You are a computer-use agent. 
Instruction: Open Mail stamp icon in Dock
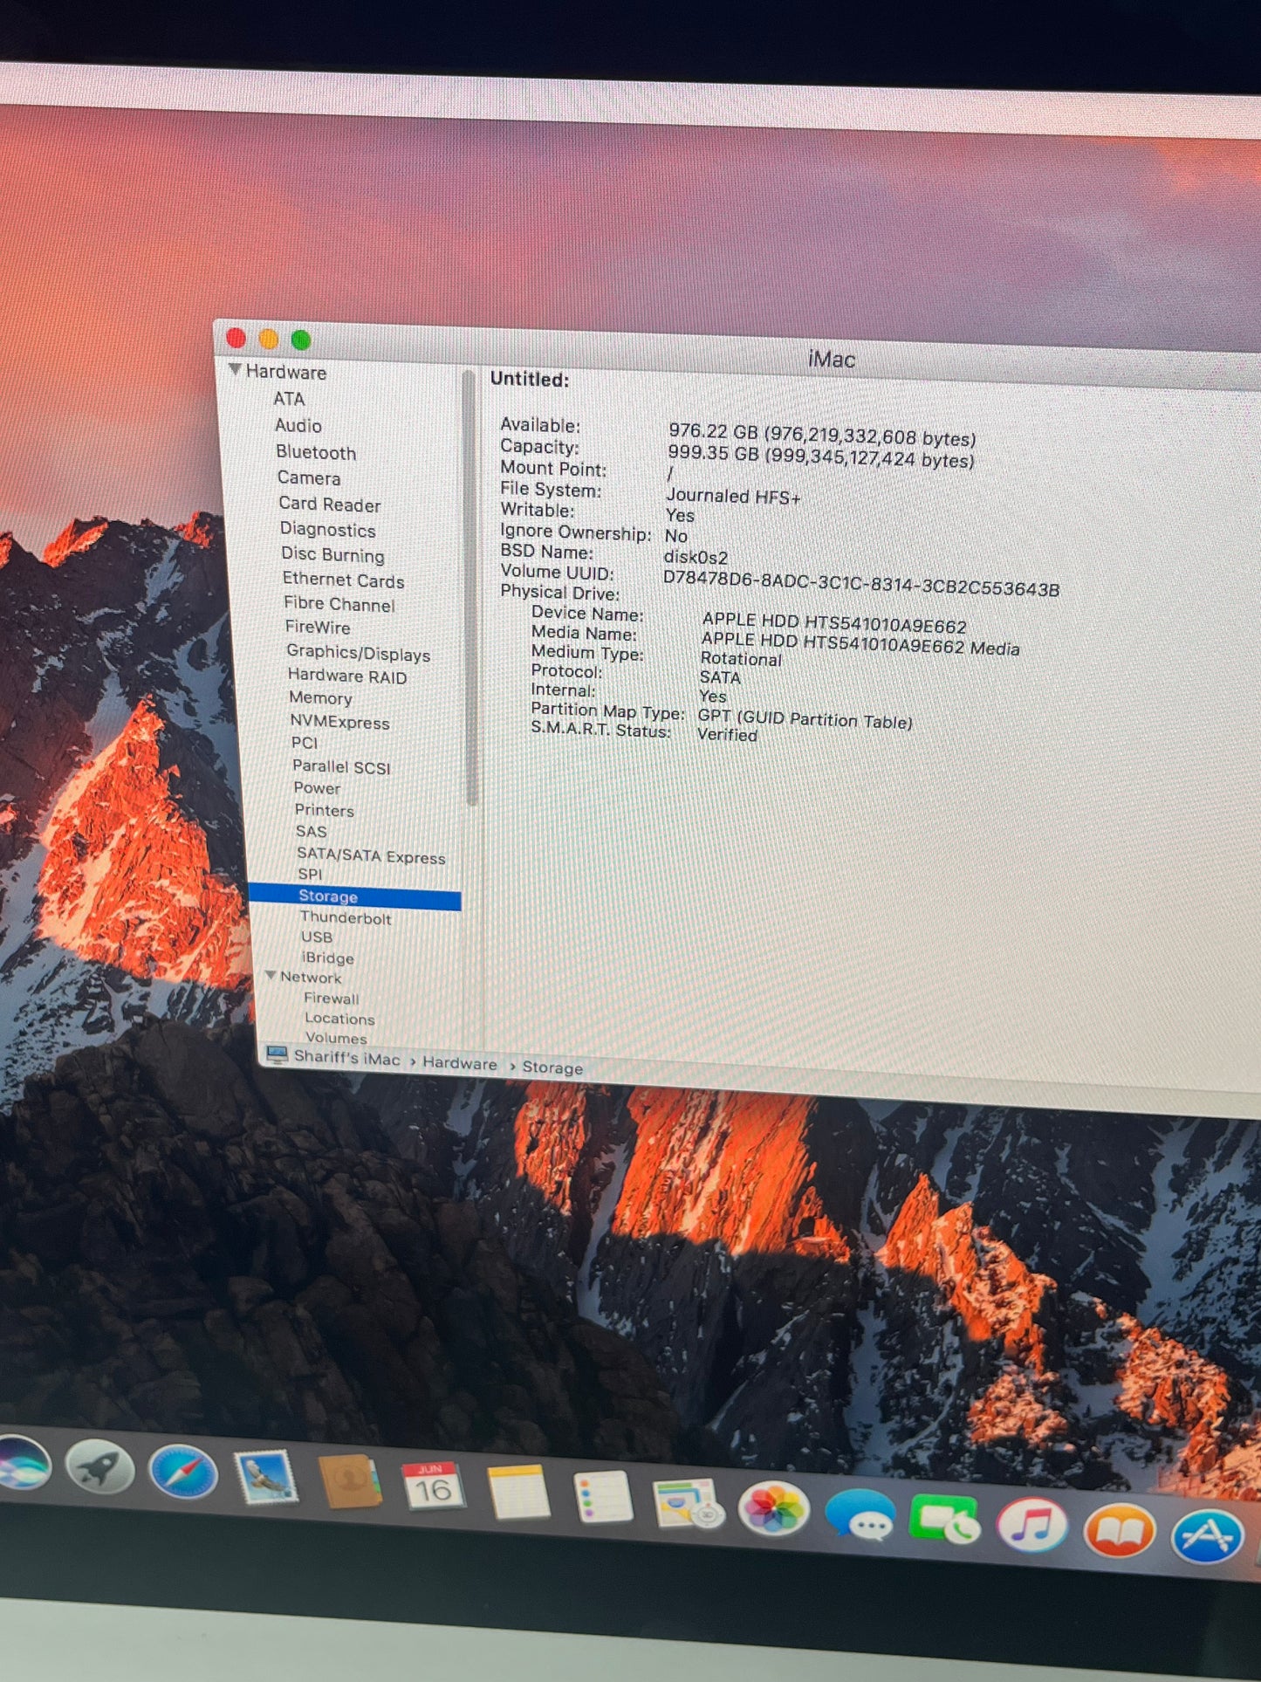[x=266, y=1477]
